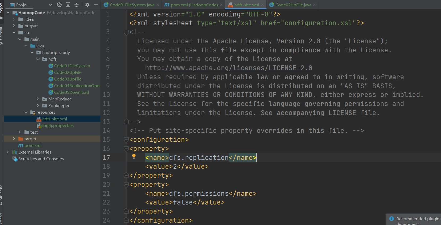Expand the .idea folder
The image size is (441, 225).
pyautogui.click(x=14, y=19)
